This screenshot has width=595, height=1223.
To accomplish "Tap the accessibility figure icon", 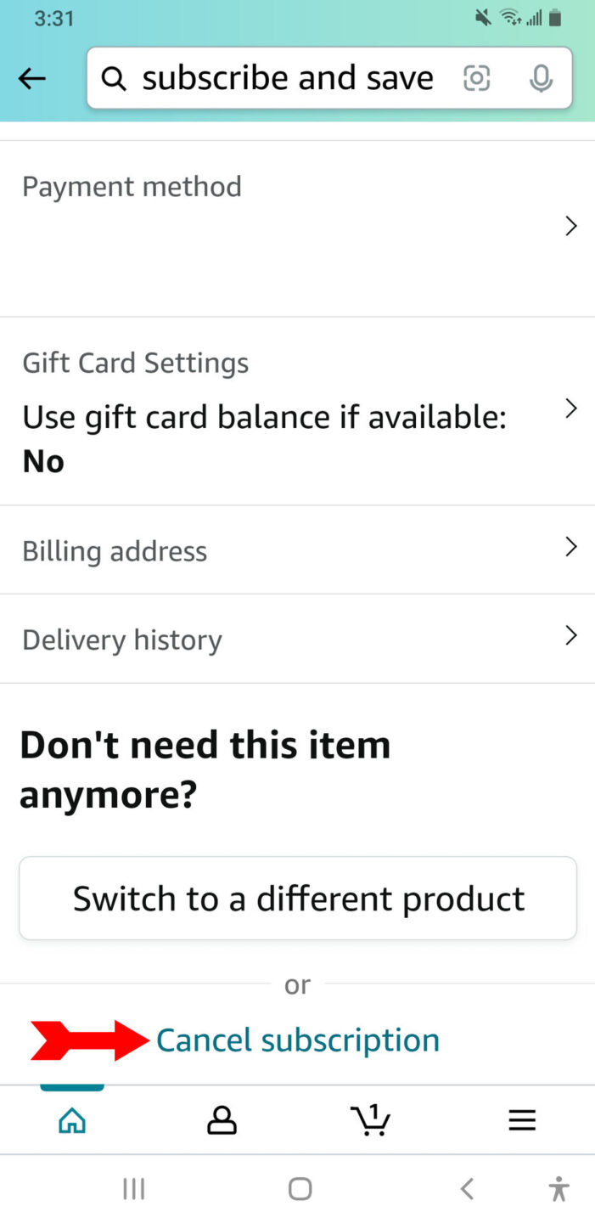I will (559, 1188).
